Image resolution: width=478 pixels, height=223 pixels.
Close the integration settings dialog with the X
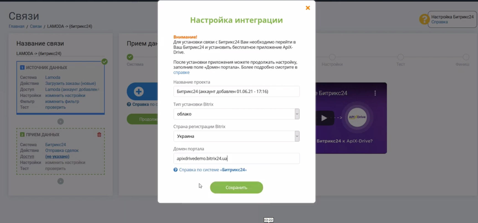click(x=308, y=8)
